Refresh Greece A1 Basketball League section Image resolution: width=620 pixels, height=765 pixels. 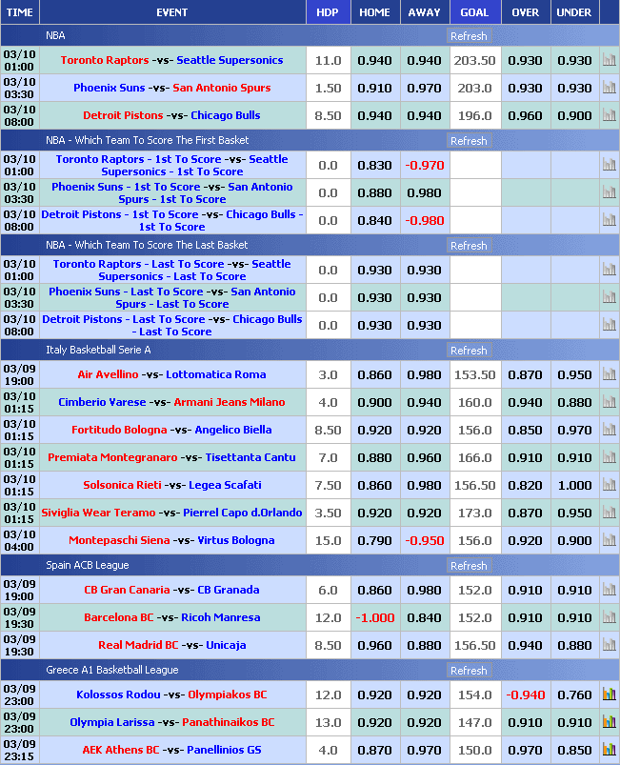tap(469, 671)
